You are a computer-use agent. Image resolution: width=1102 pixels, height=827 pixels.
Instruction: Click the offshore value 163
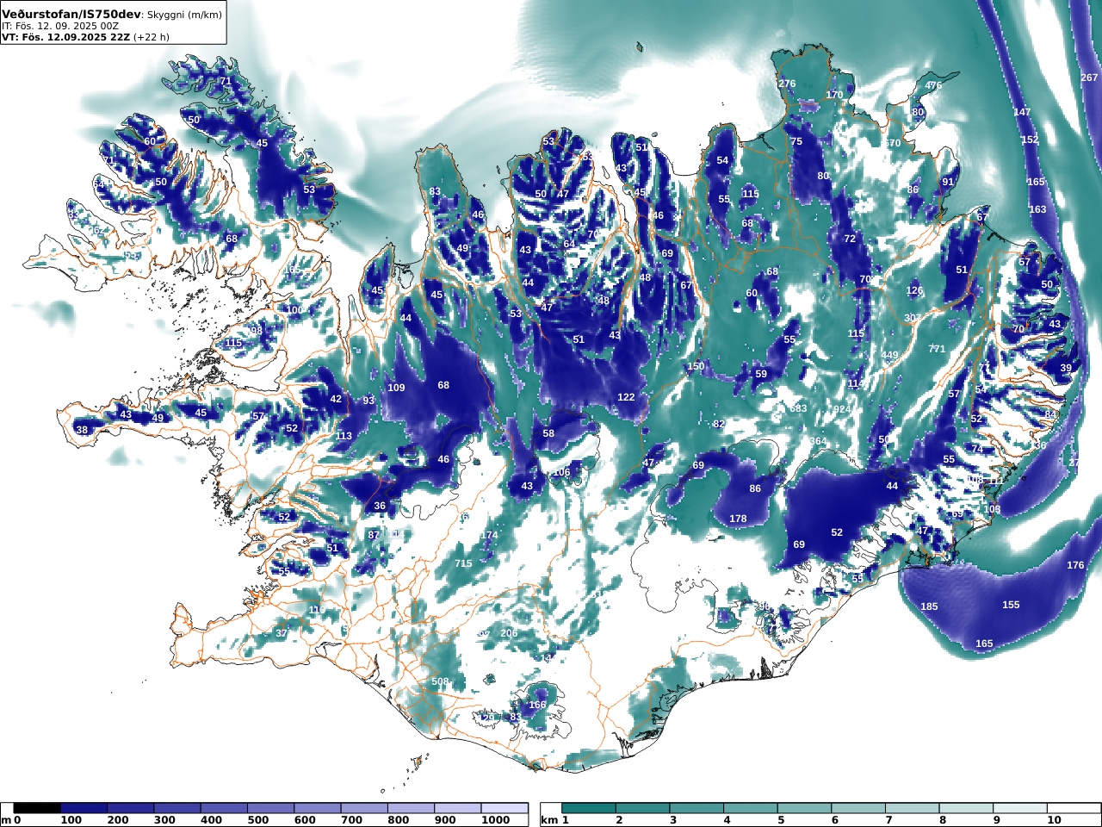(1037, 209)
